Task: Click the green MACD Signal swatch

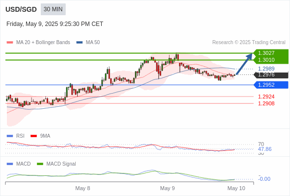Action: click(40, 164)
